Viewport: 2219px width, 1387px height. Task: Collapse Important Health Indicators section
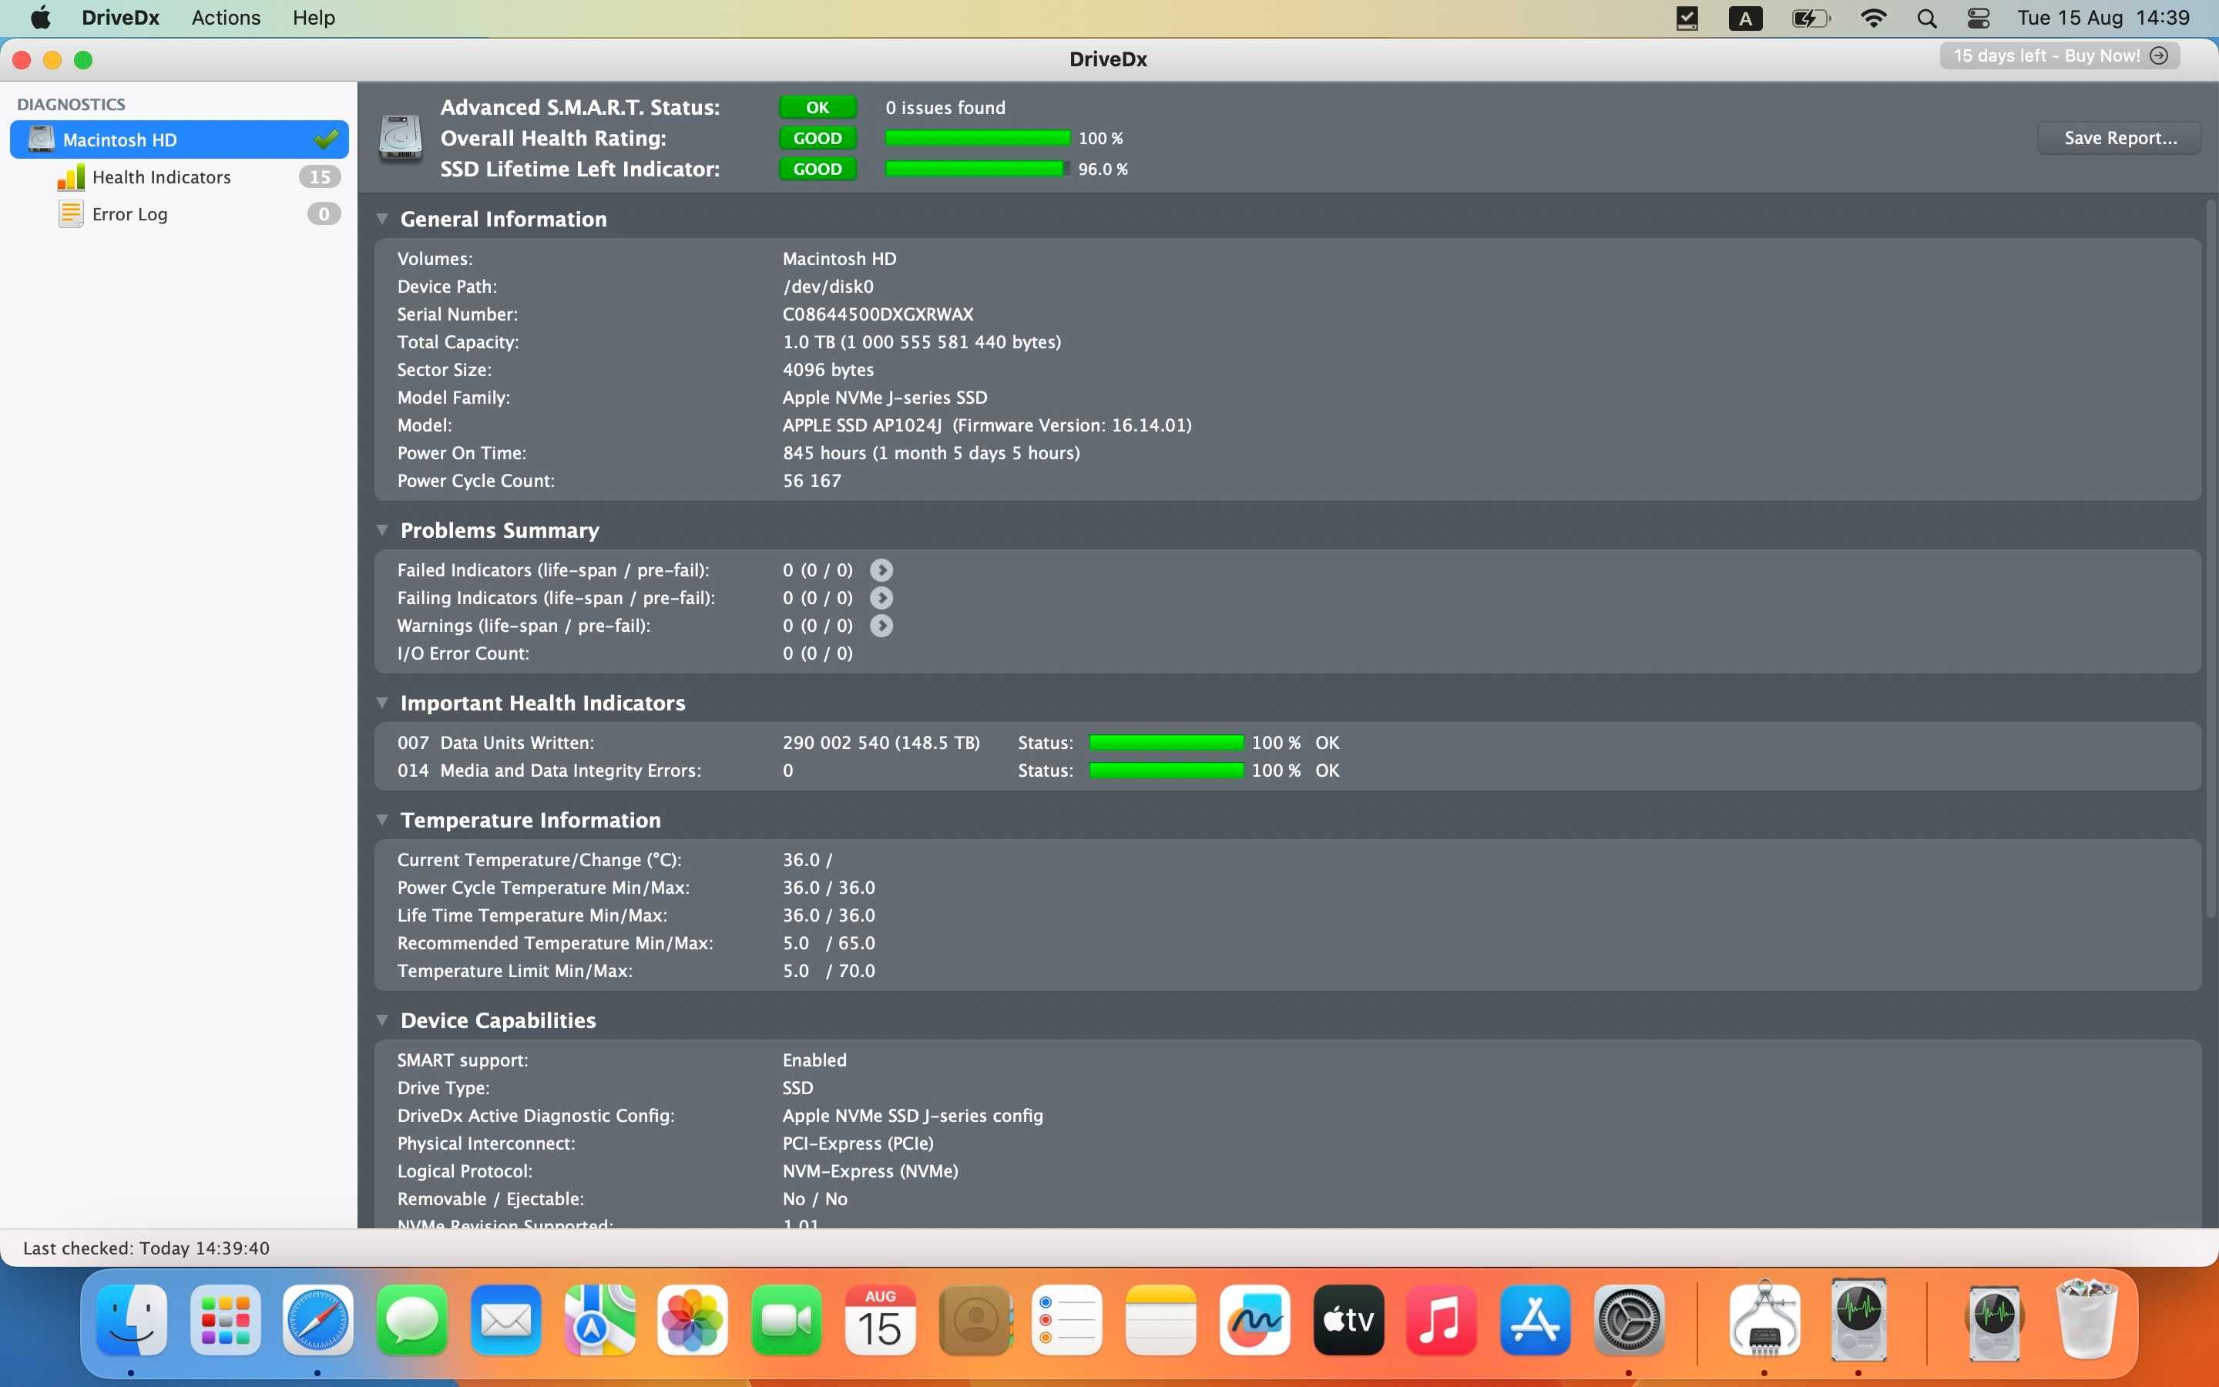382,703
